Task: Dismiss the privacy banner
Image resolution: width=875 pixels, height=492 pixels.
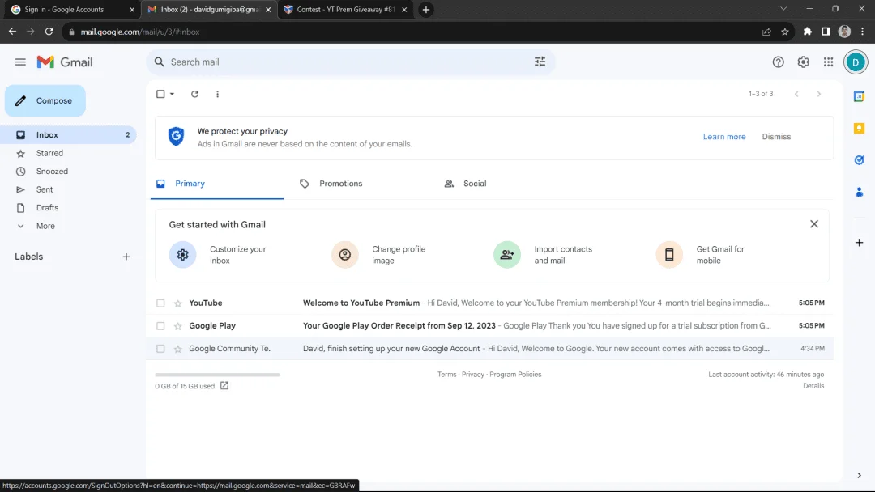Action: (x=776, y=137)
